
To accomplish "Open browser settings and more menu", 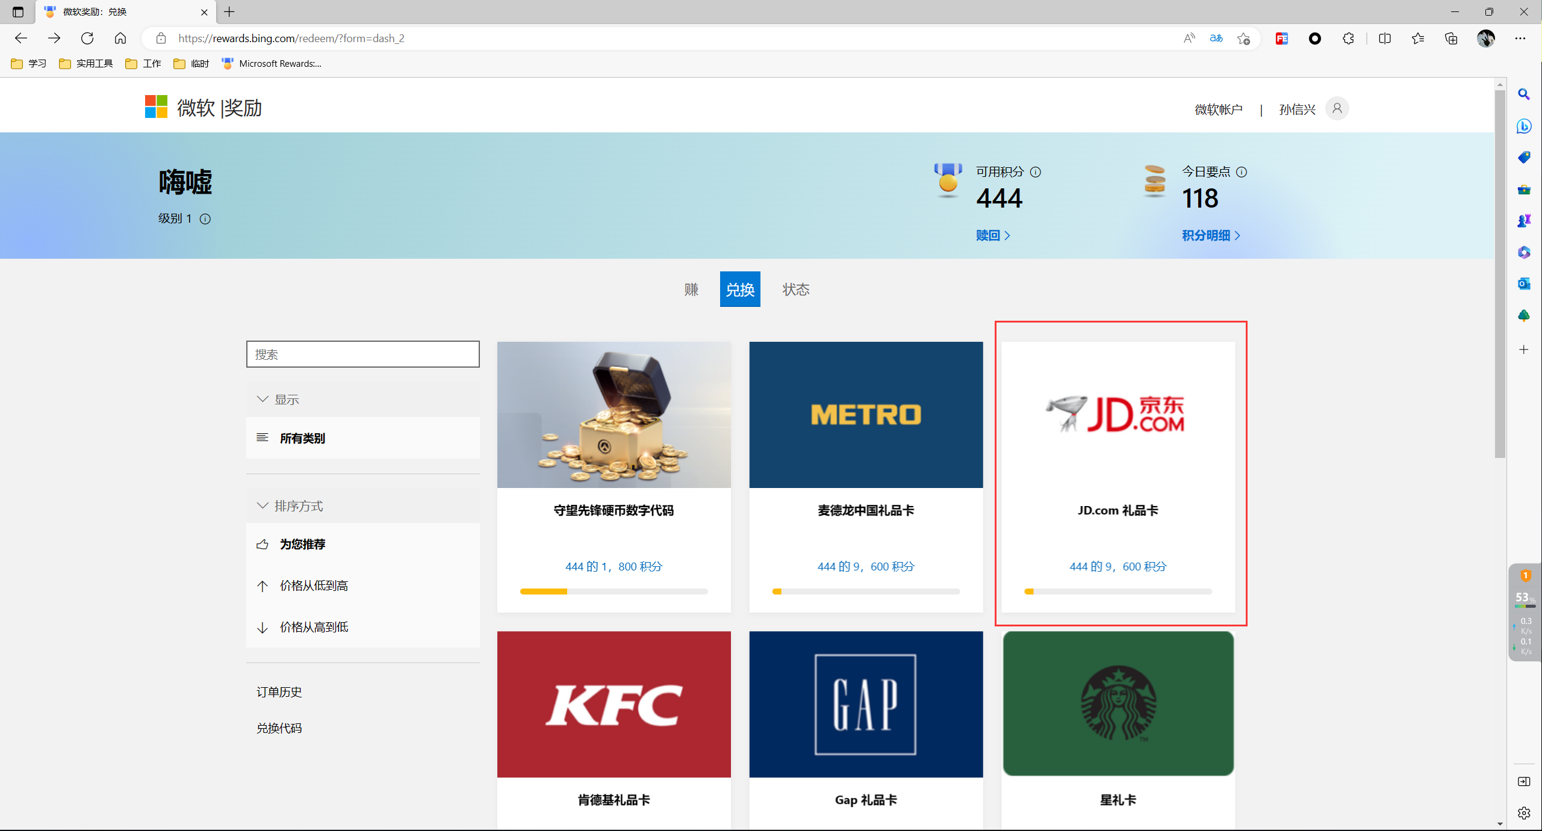I will point(1520,39).
